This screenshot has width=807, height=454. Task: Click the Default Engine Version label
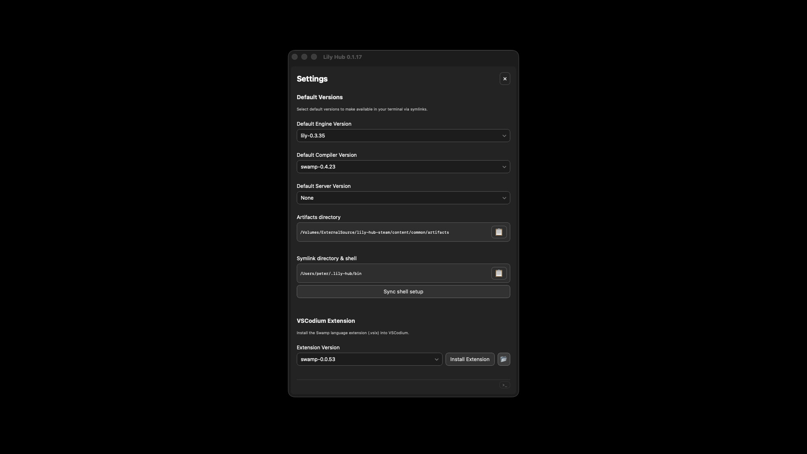[324, 124]
